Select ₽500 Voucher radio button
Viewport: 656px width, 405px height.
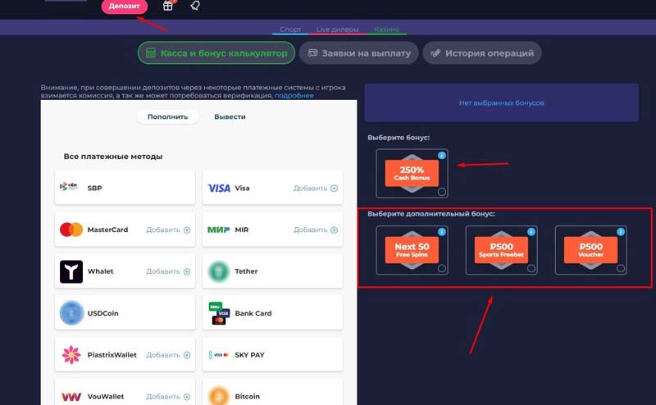pos(620,268)
